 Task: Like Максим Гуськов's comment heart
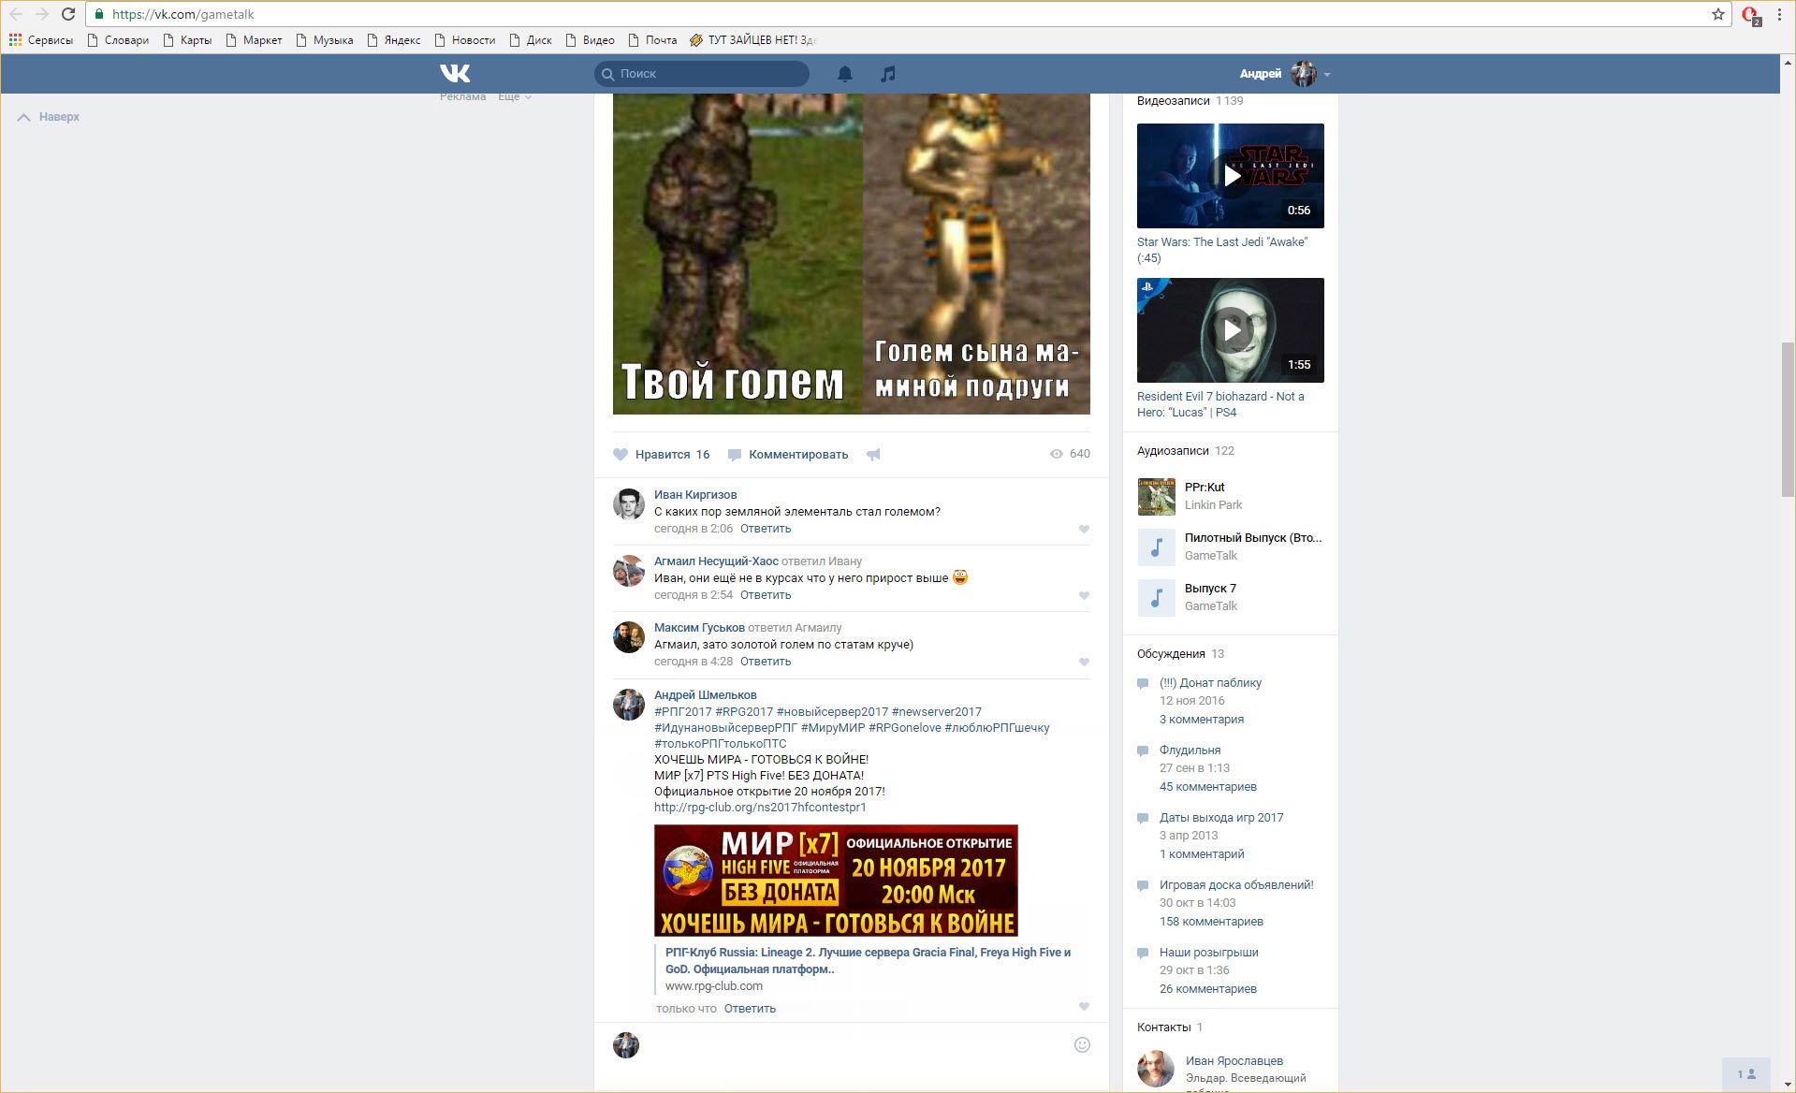1084,663
